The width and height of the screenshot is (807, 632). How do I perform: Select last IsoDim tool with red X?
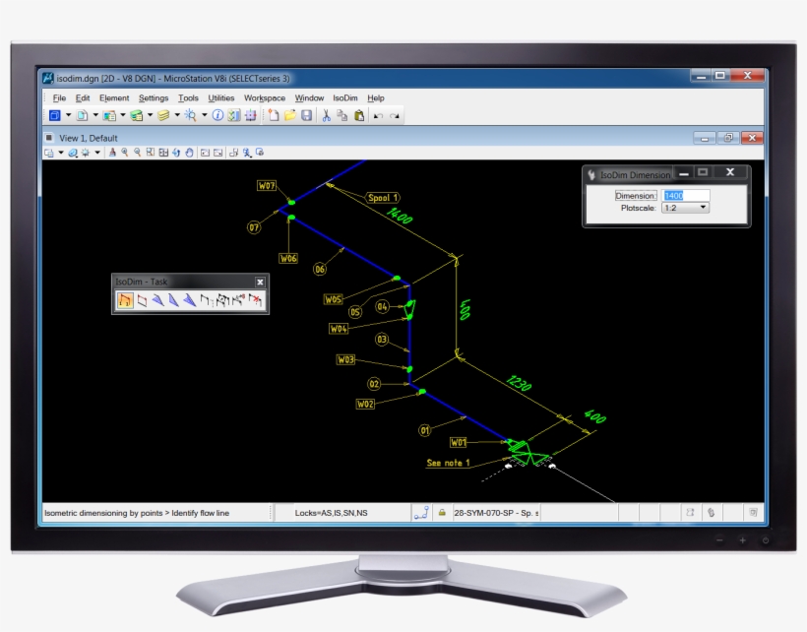click(x=255, y=300)
